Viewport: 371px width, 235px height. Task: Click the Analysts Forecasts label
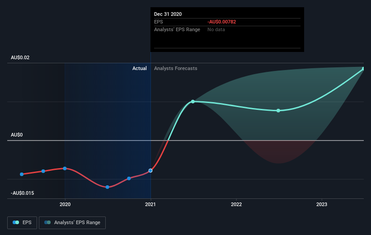(176, 68)
